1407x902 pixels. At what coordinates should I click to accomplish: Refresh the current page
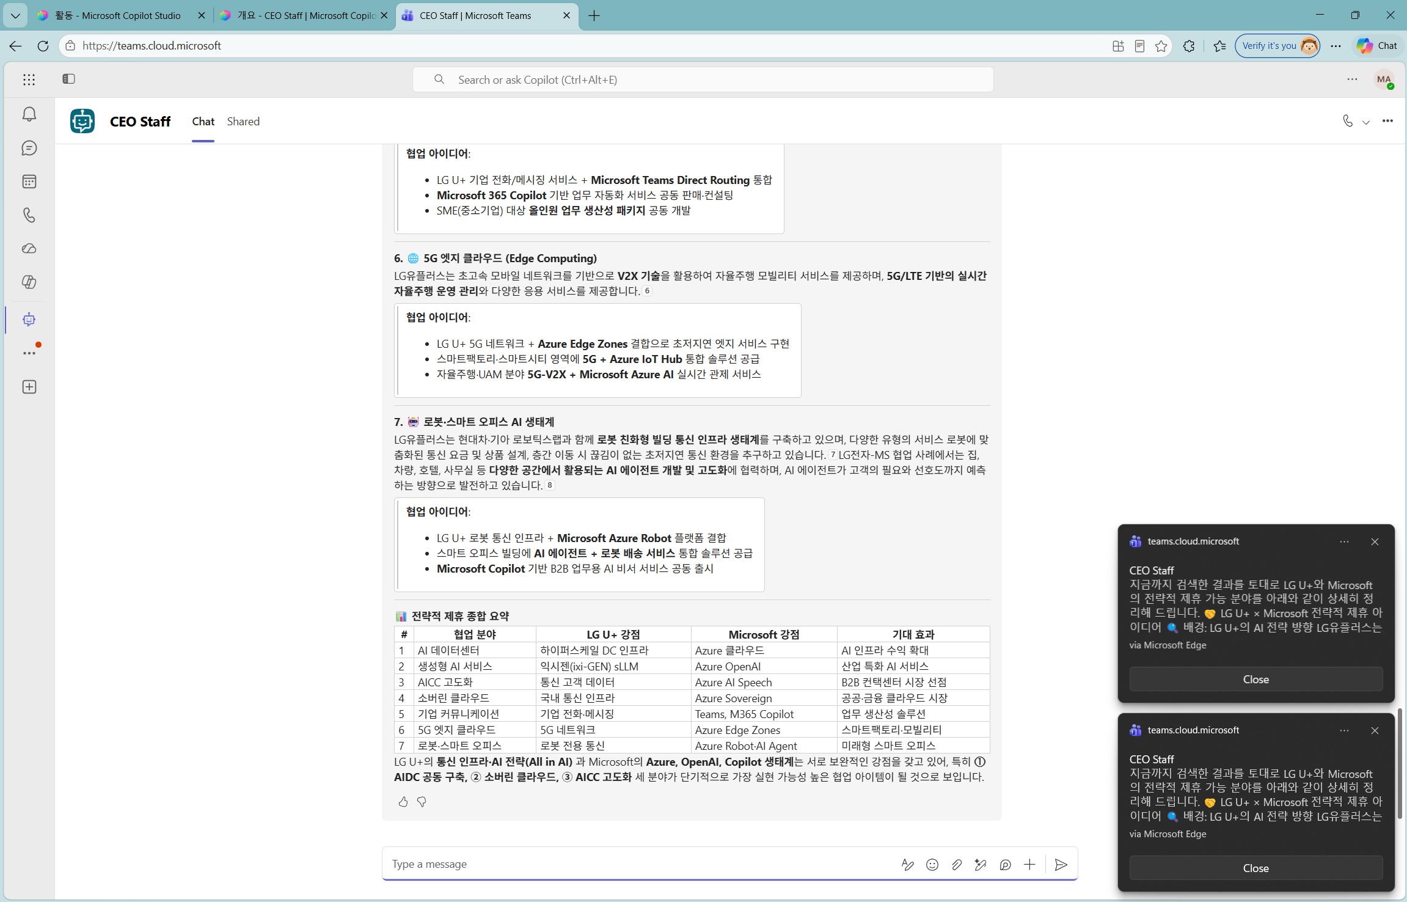43,46
